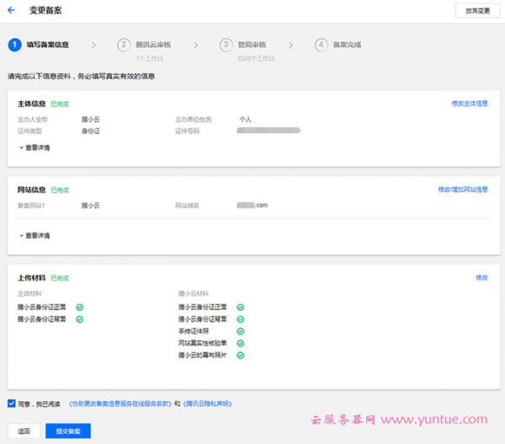This screenshot has height=444, width=505.
Task: Select step 3 管局审核 circle icon
Action: pyautogui.click(x=226, y=44)
